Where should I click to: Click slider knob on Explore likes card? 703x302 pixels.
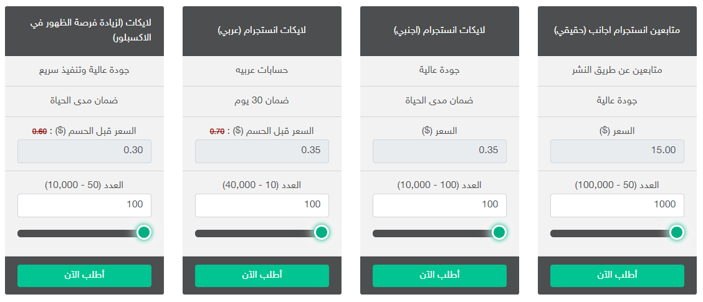(144, 232)
